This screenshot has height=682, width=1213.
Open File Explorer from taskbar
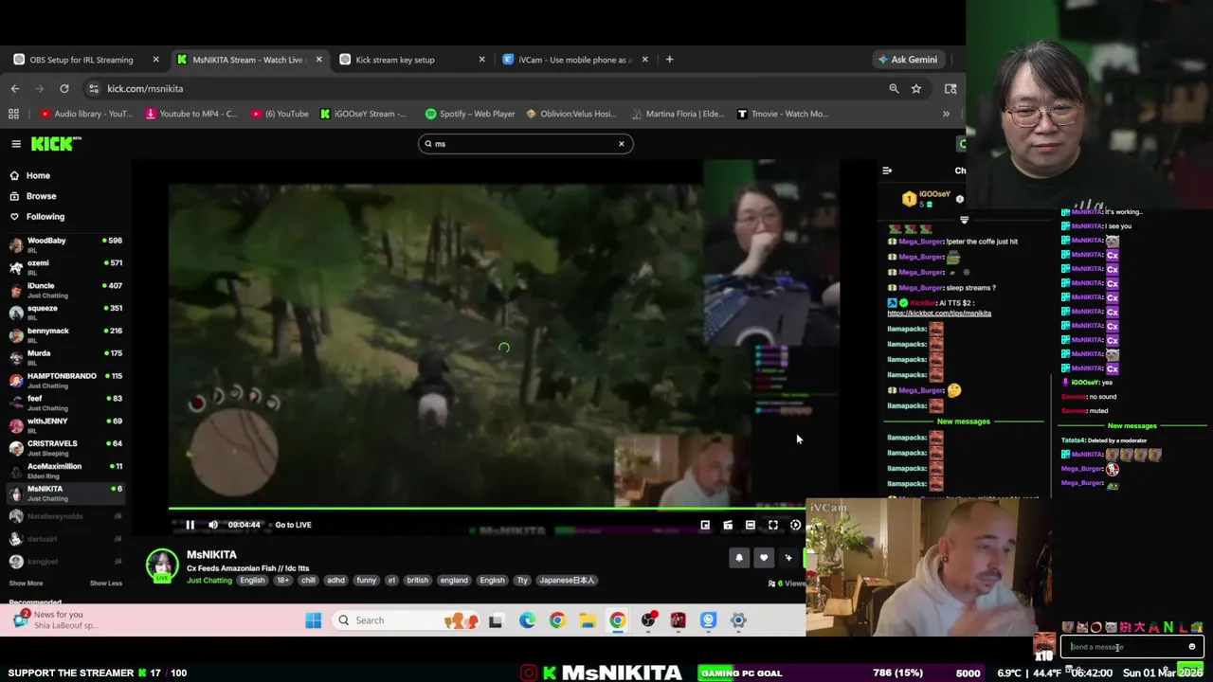(x=588, y=620)
